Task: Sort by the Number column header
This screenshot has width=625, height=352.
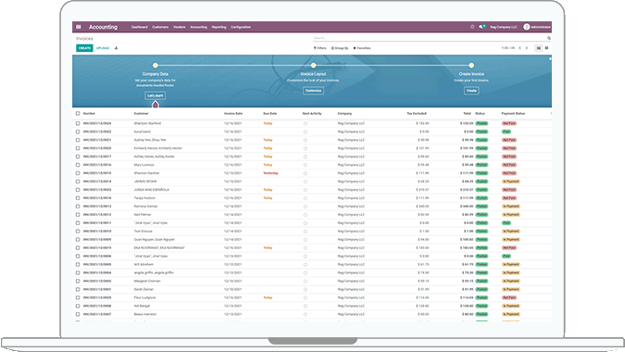Action: pyautogui.click(x=89, y=114)
